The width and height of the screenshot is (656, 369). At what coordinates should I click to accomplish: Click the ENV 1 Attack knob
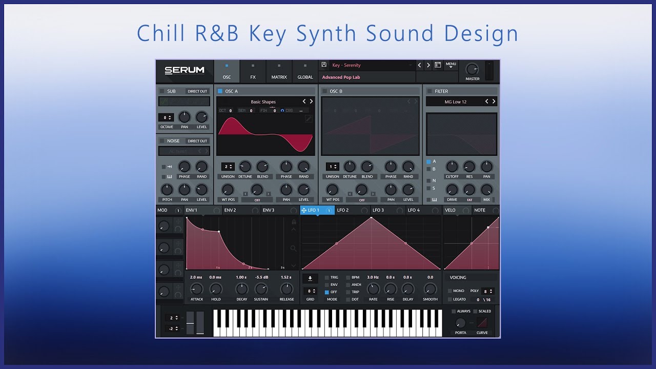pos(196,289)
